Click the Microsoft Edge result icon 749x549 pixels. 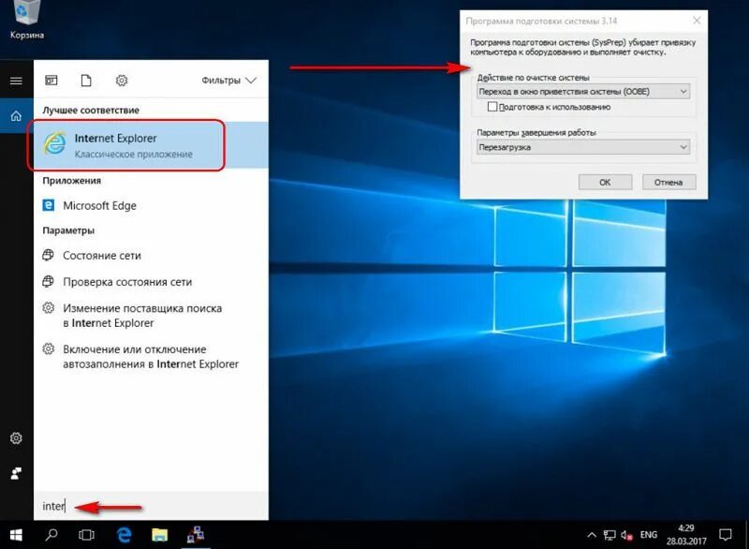pos(49,205)
